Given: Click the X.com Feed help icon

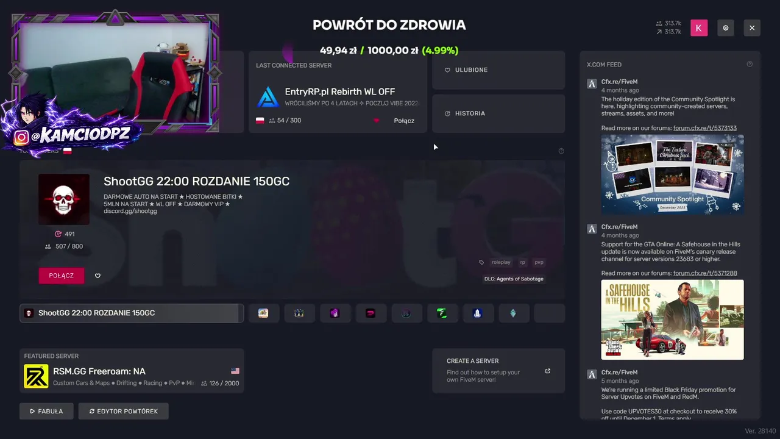Looking at the screenshot, I should pyautogui.click(x=750, y=64).
